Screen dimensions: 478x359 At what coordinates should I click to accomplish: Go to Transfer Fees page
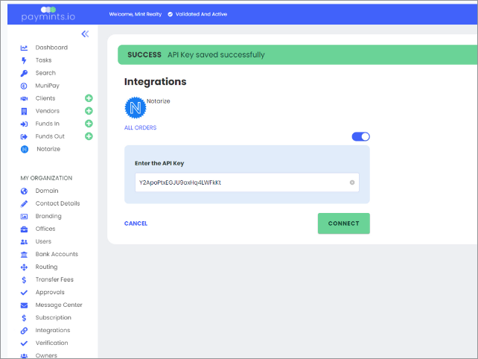pos(54,279)
